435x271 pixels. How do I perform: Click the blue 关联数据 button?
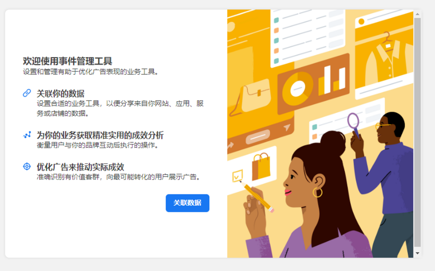click(187, 203)
